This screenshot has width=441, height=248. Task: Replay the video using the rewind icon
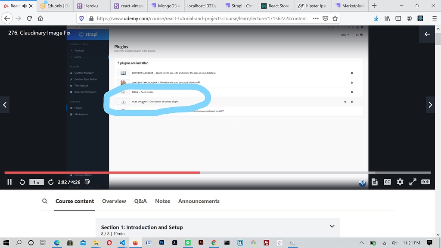(22, 182)
